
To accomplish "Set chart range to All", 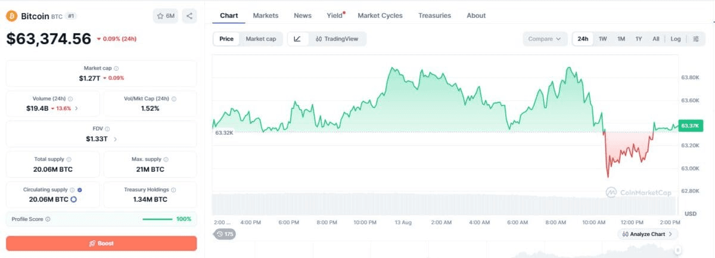I will [655, 39].
